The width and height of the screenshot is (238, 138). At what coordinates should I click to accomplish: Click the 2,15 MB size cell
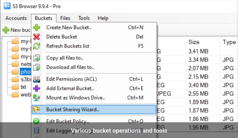click(198, 77)
